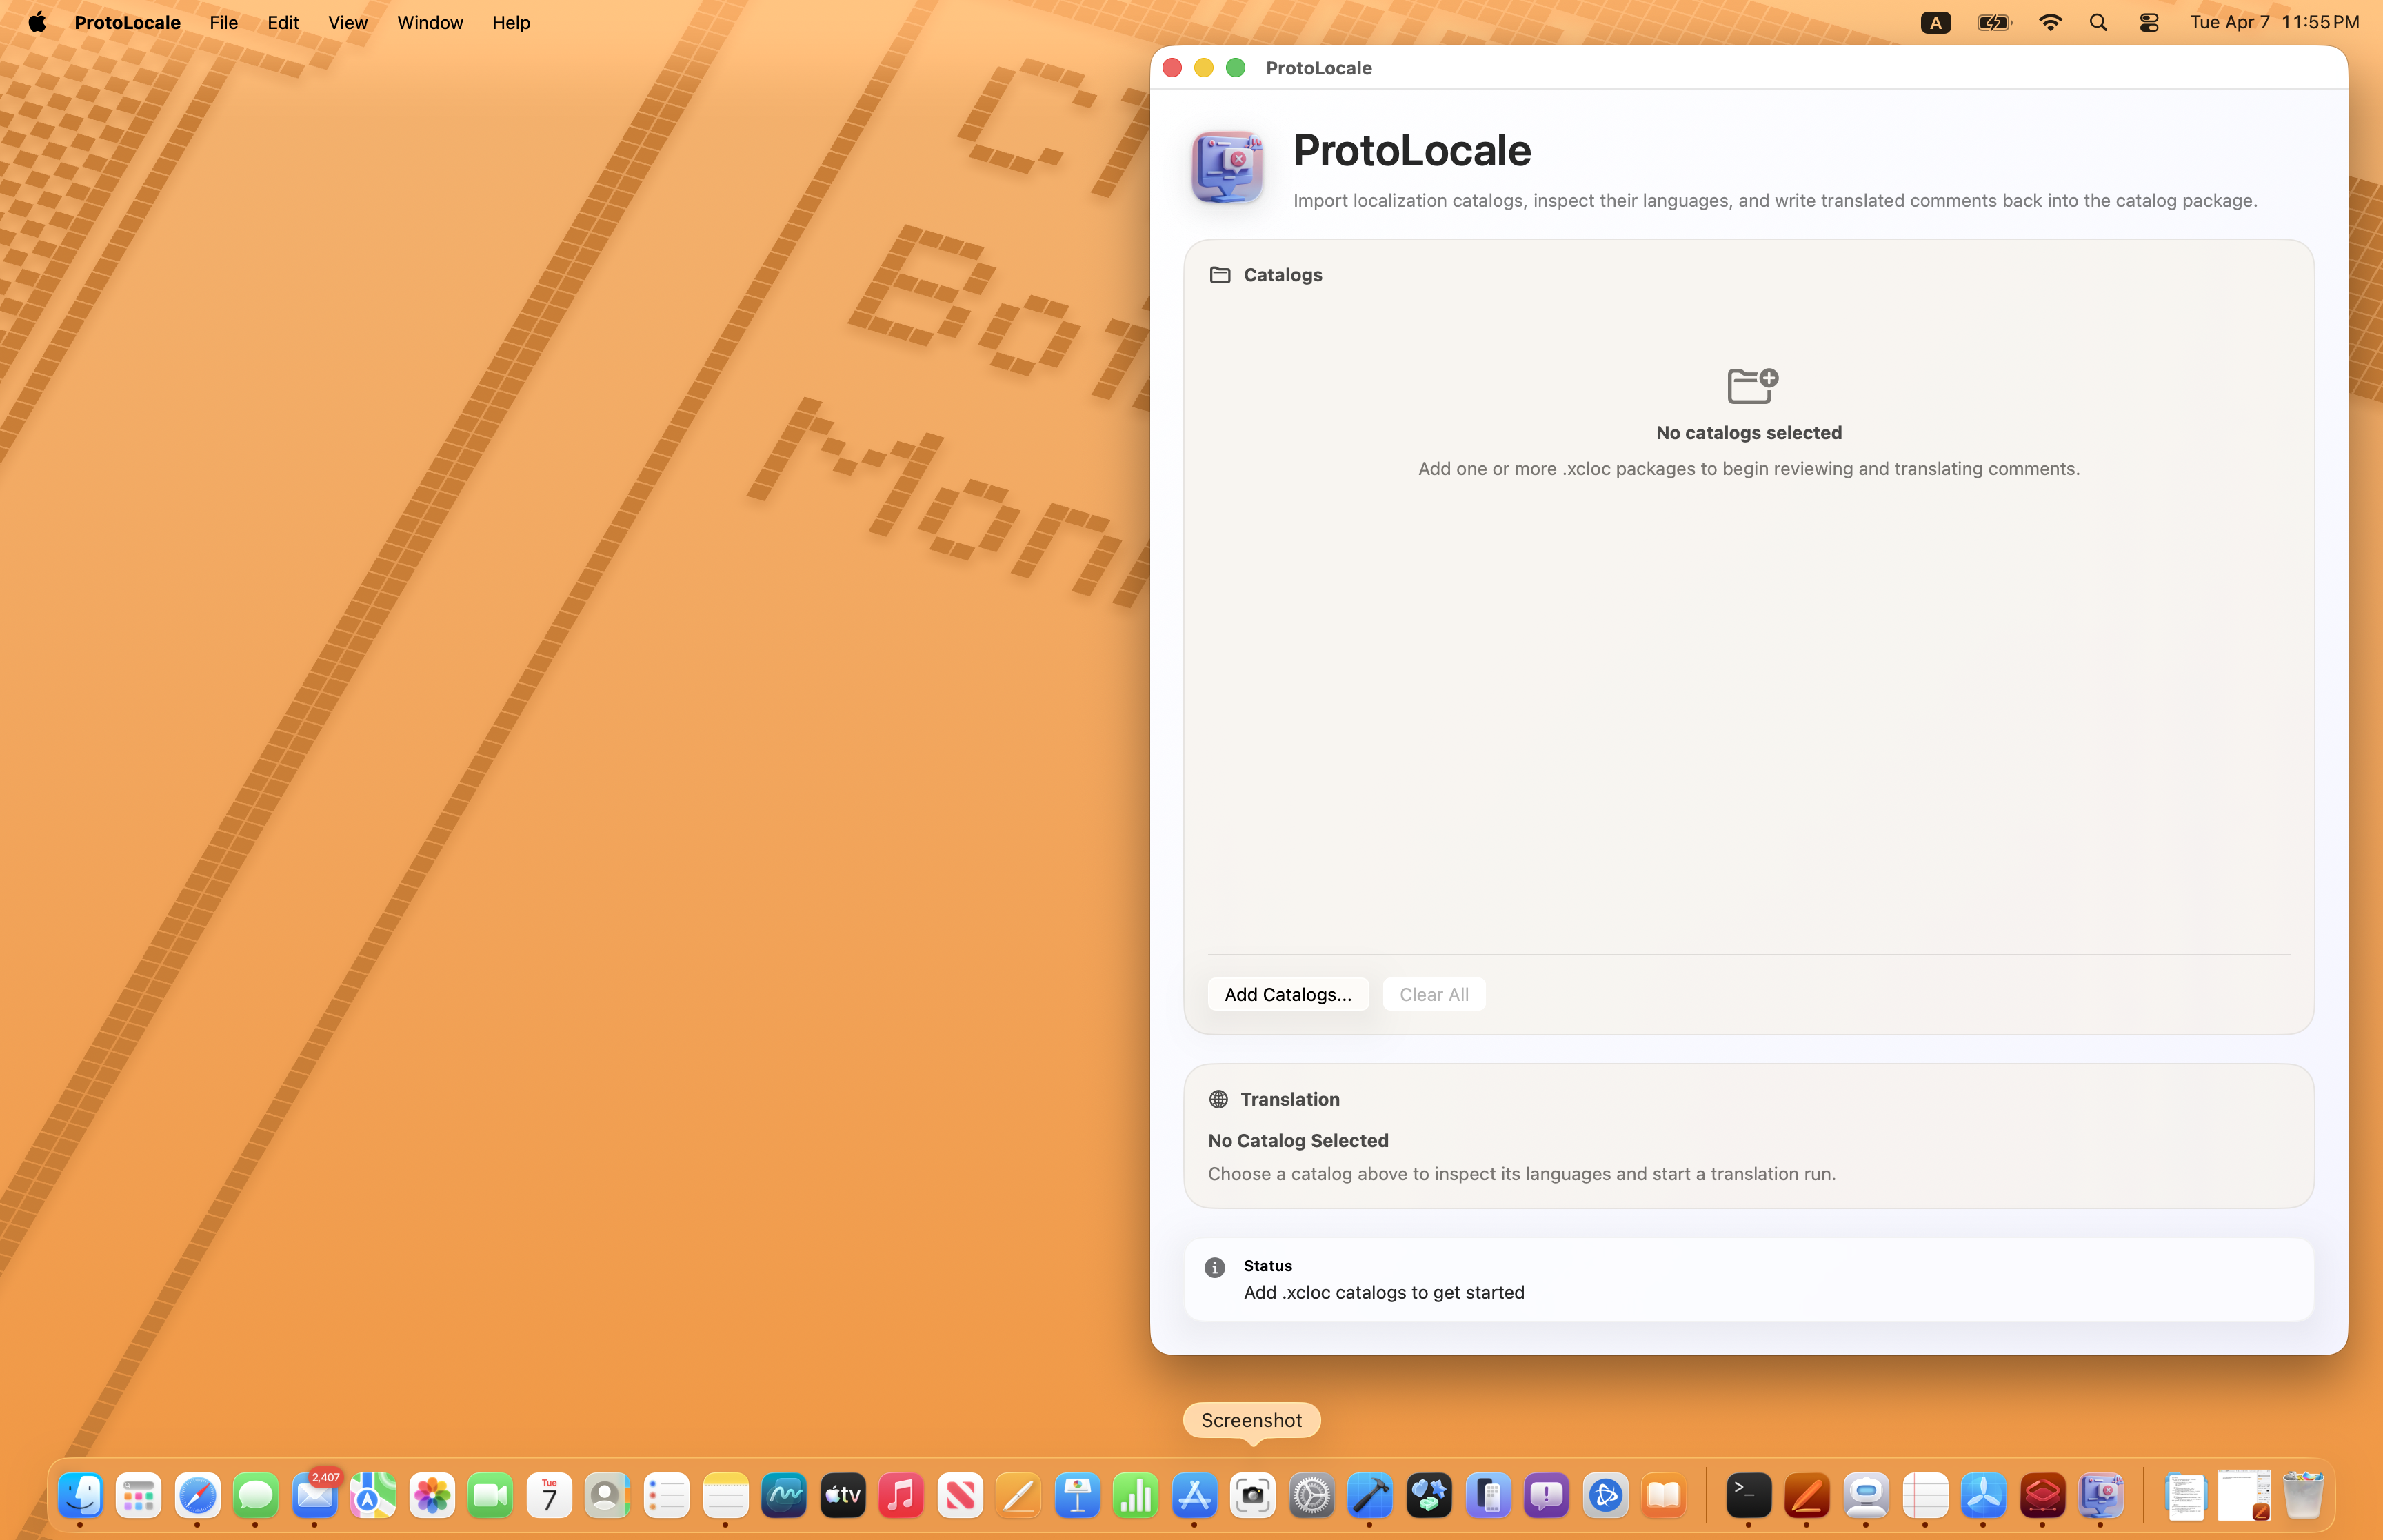Open the Wi-Fi status menu

(2049, 22)
